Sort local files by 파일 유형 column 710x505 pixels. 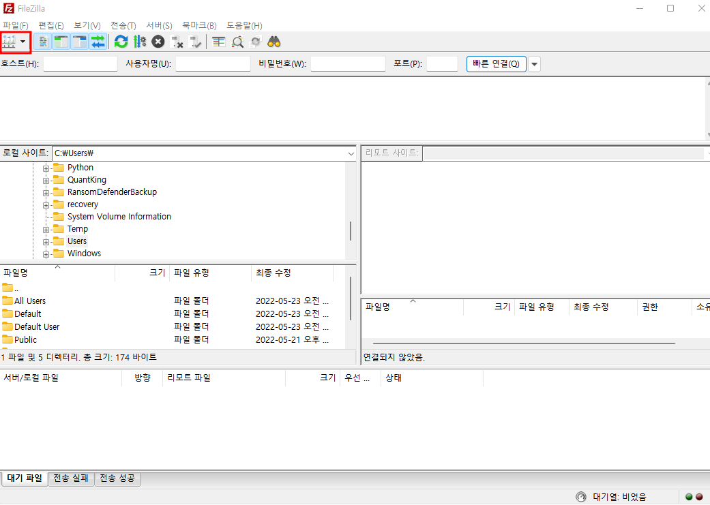pyautogui.click(x=211, y=273)
